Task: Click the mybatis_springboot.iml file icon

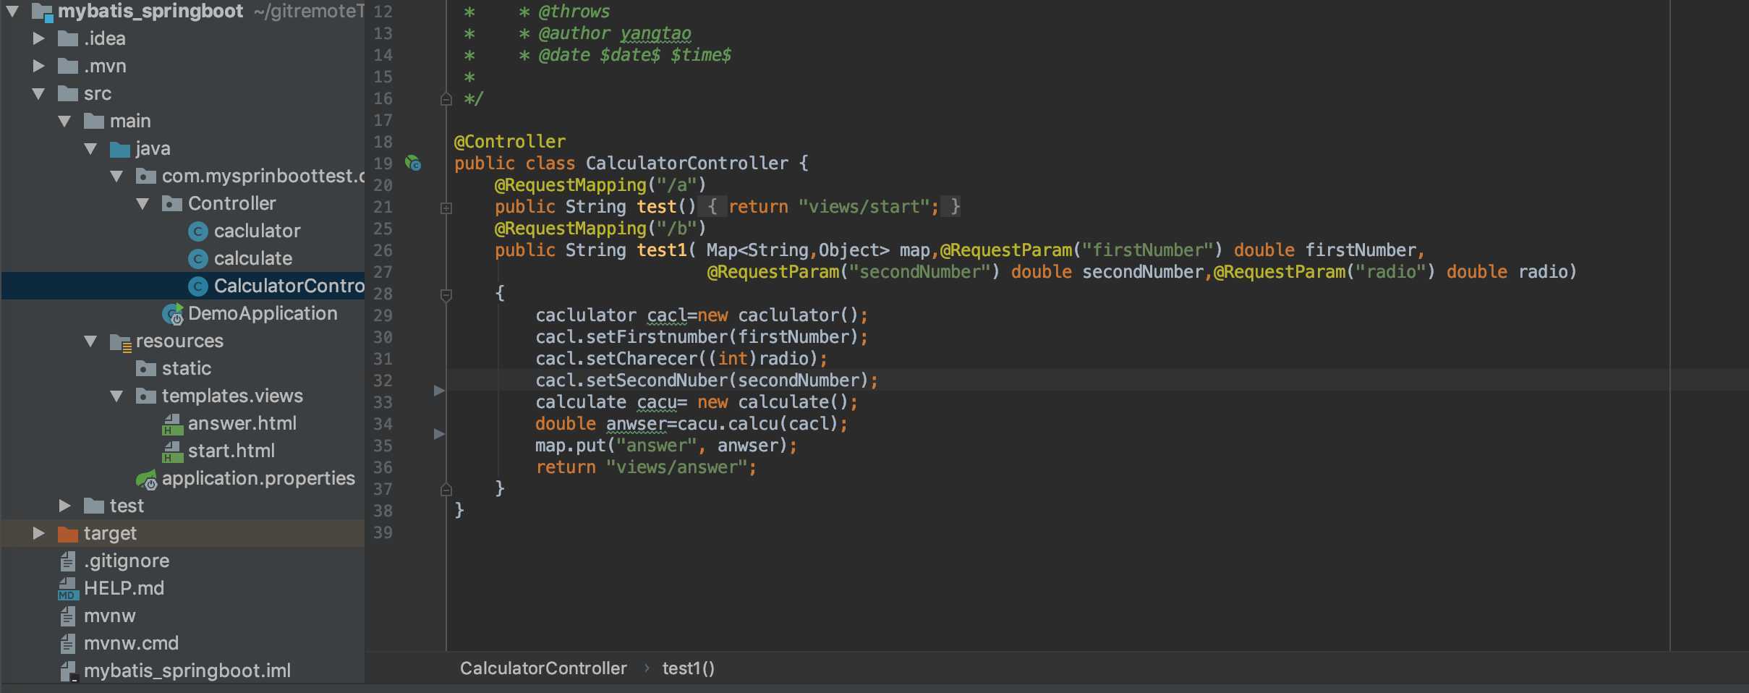Action: click(x=69, y=671)
